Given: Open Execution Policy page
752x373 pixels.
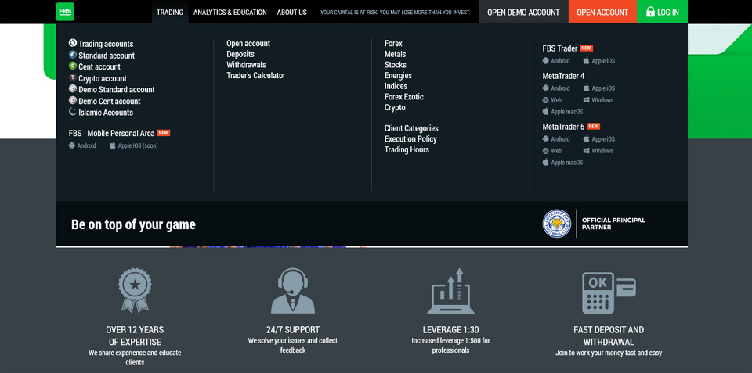Looking at the screenshot, I should point(410,139).
